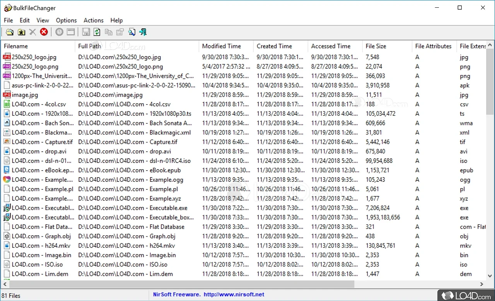Select the LO4D.com - ISO.iso filename
The image size is (495, 301).
click(37, 265)
